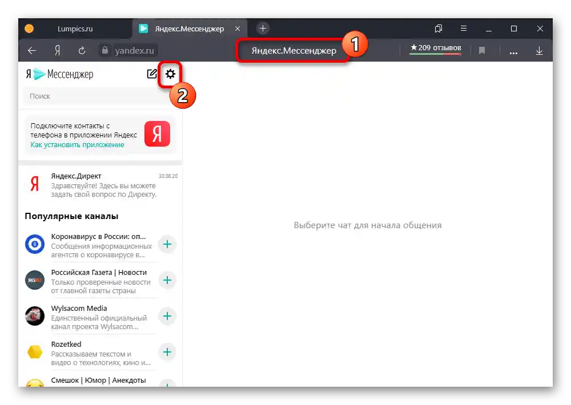571x405 pixels.
Task: Open the Яндекс.Директ chat
Action: [101, 185]
